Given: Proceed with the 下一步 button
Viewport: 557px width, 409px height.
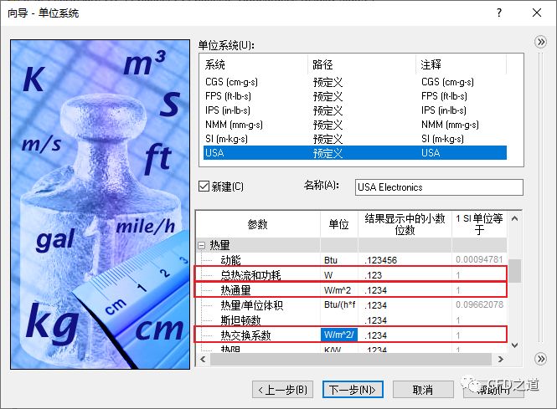Looking at the screenshot, I should click(x=353, y=390).
